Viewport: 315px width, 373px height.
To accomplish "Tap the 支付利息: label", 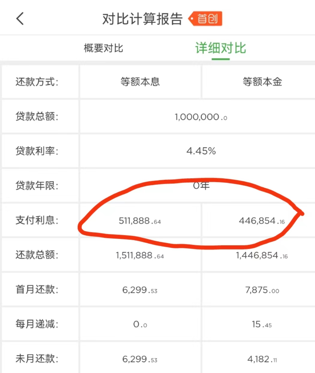I will pyautogui.click(x=37, y=220).
